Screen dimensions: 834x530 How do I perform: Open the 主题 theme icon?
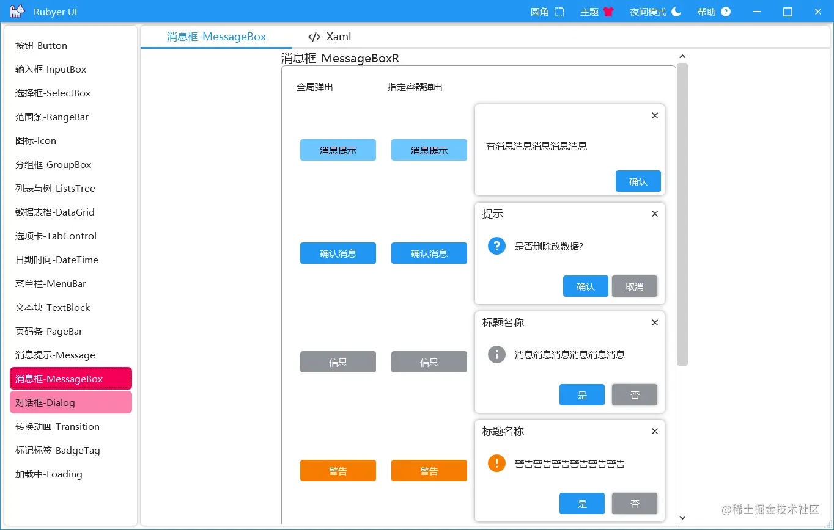pos(609,11)
